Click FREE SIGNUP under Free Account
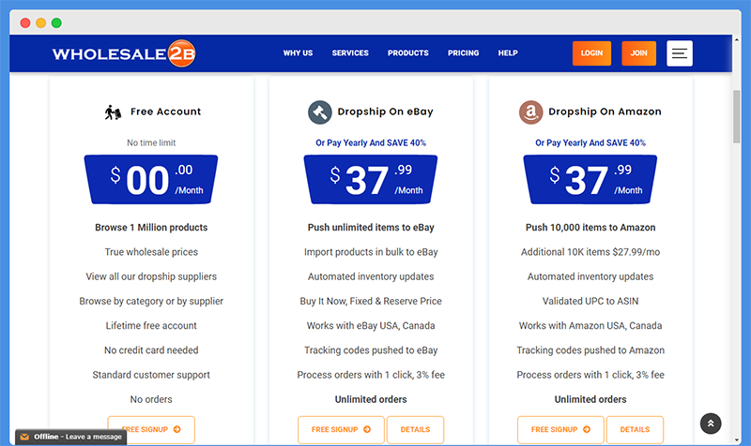 (x=151, y=429)
